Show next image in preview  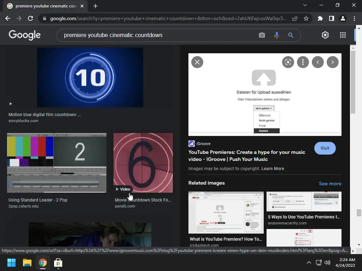pos(332,62)
